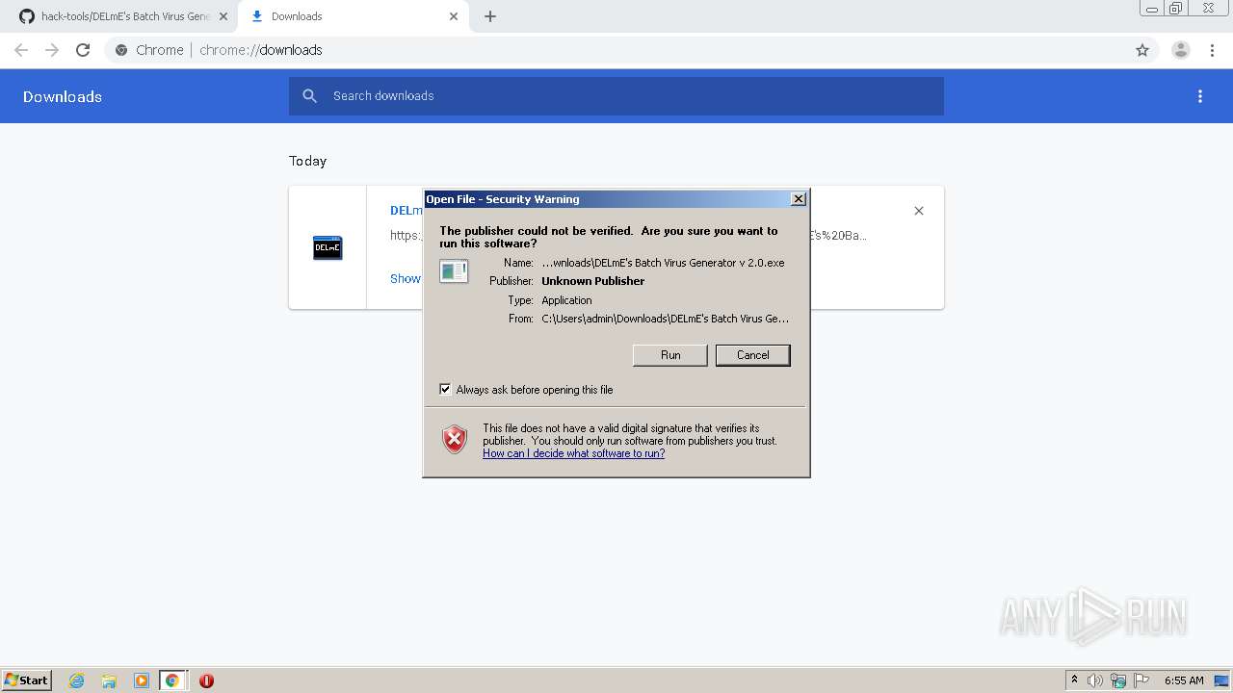The image size is (1233, 693).
Task: Reload the page with refresh icon
Action: pos(83,50)
